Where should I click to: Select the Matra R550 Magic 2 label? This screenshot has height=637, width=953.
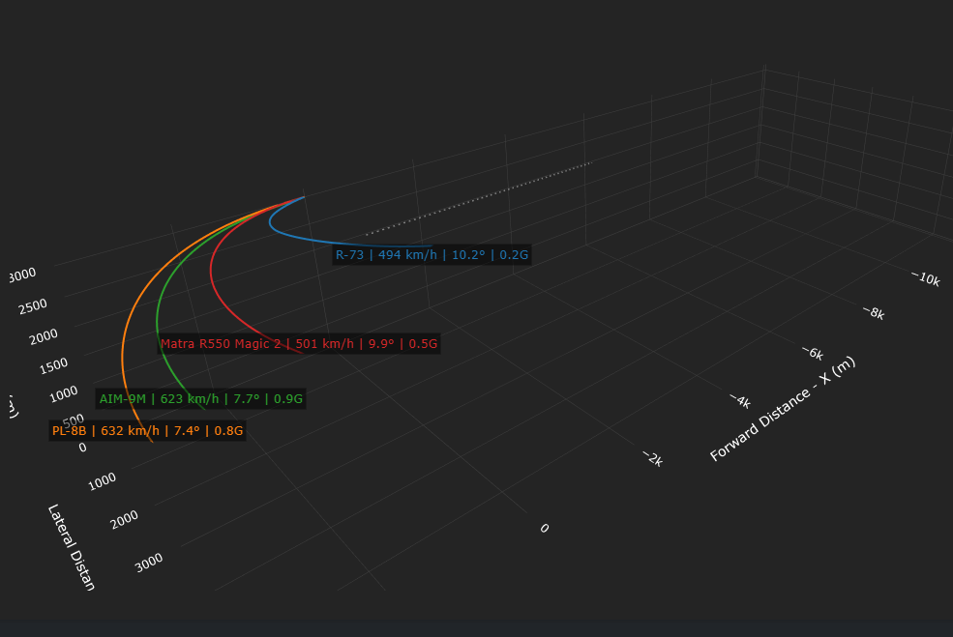click(299, 344)
